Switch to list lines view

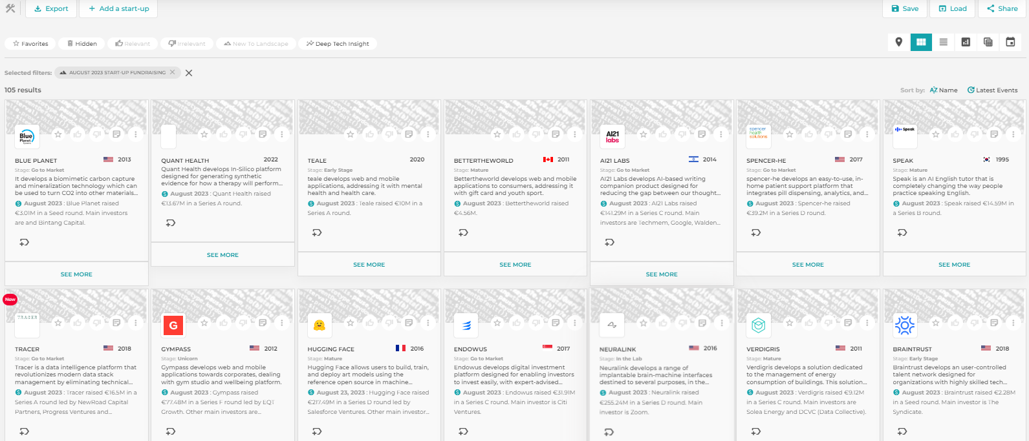944,42
